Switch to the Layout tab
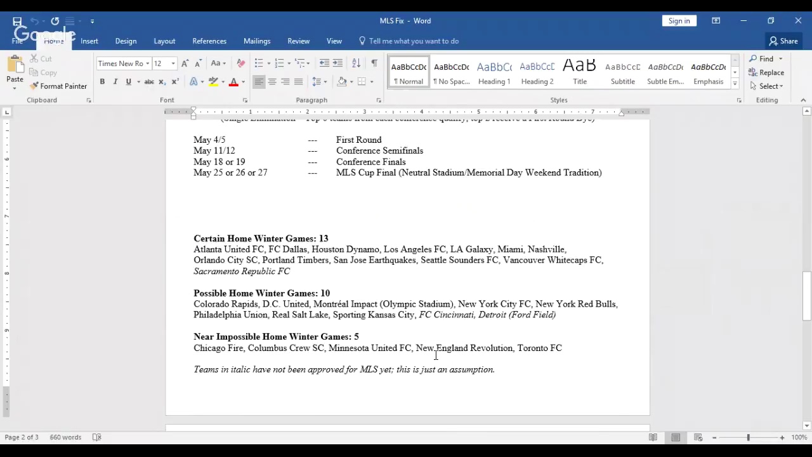812x457 pixels. [x=164, y=41]
